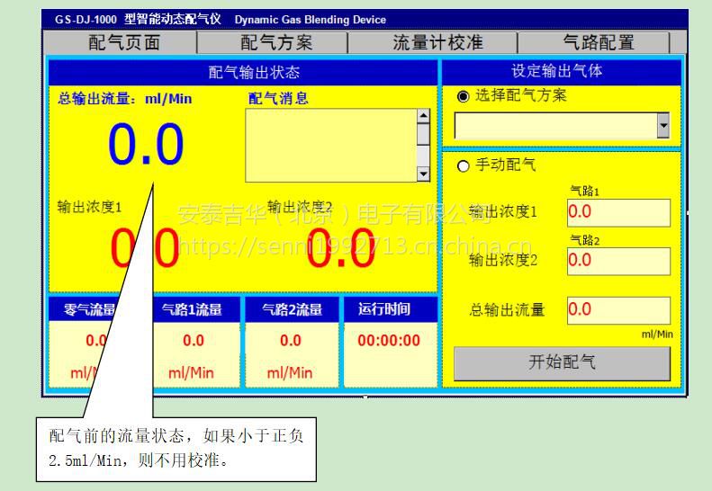
Task: Expand the gas scheme dropdown arrow
Action: pos(663,127)
